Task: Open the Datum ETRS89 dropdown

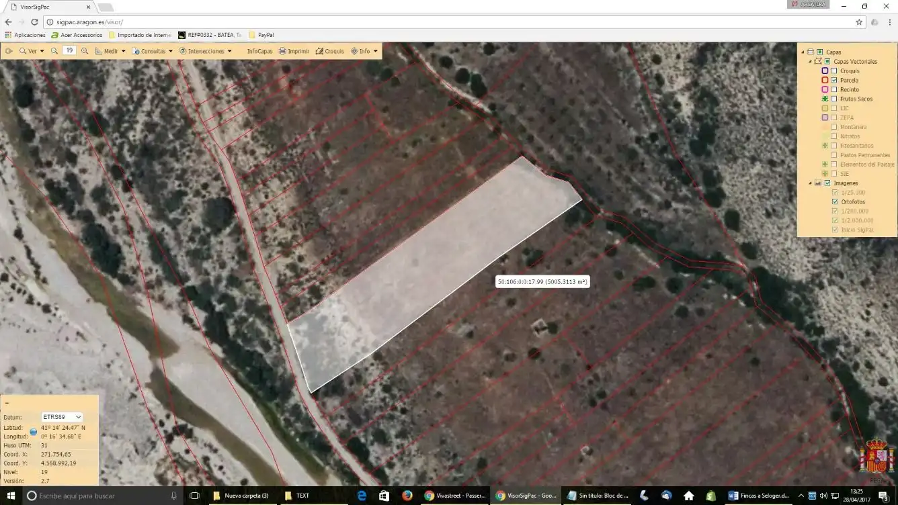Action: pos(62,417)
